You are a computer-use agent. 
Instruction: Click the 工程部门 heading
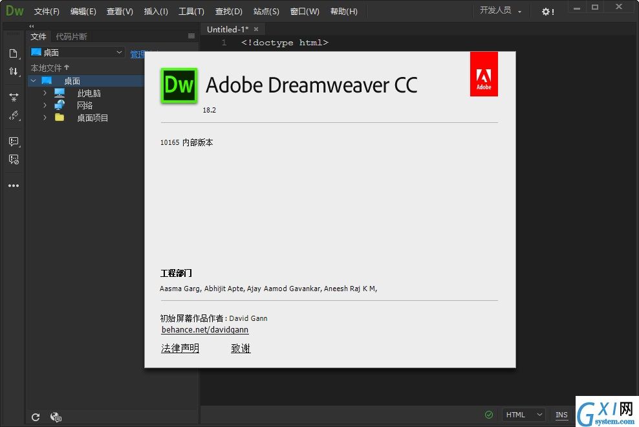pos(176,273)
